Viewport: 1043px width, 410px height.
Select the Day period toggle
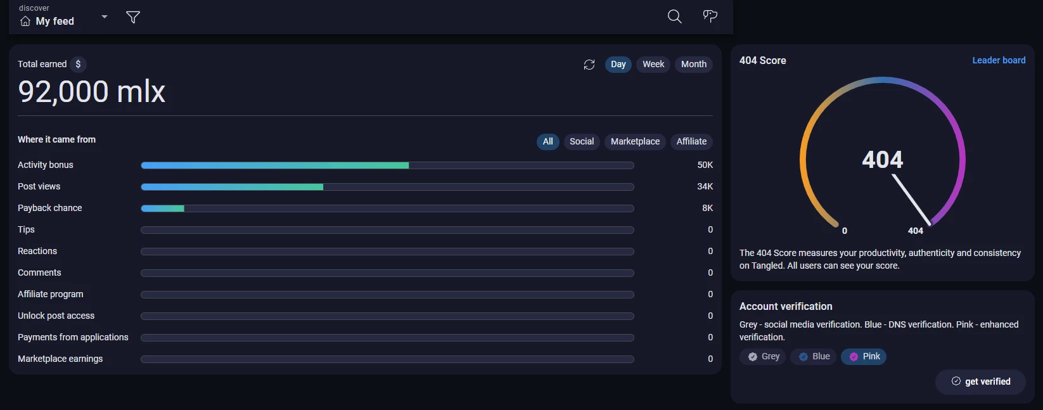[x=618, y=64]
